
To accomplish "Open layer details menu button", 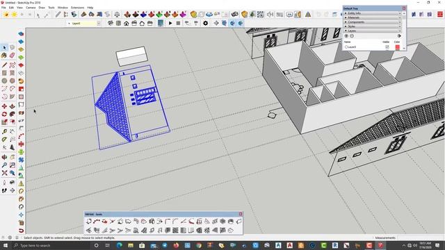I will tap(399, 35).
